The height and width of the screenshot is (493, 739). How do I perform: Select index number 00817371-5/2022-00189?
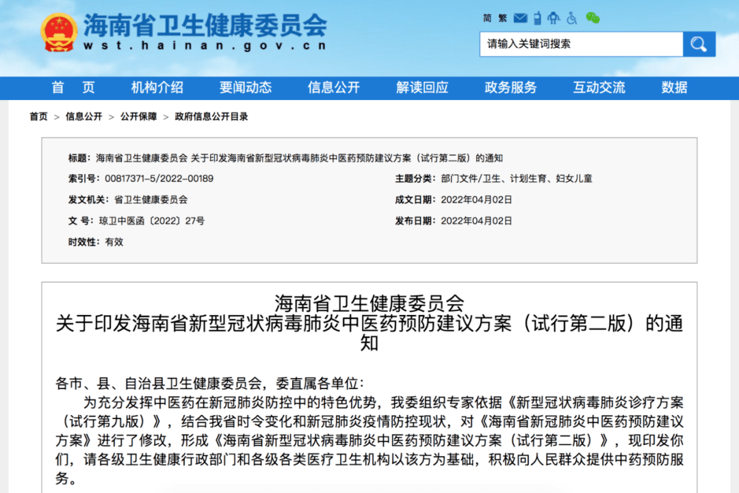click(159, 179)
